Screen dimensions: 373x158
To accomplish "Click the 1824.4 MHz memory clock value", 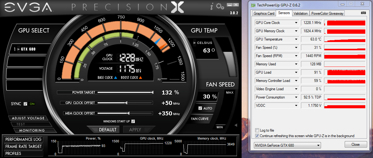I will pyautogui.click(x=311, y=31).
